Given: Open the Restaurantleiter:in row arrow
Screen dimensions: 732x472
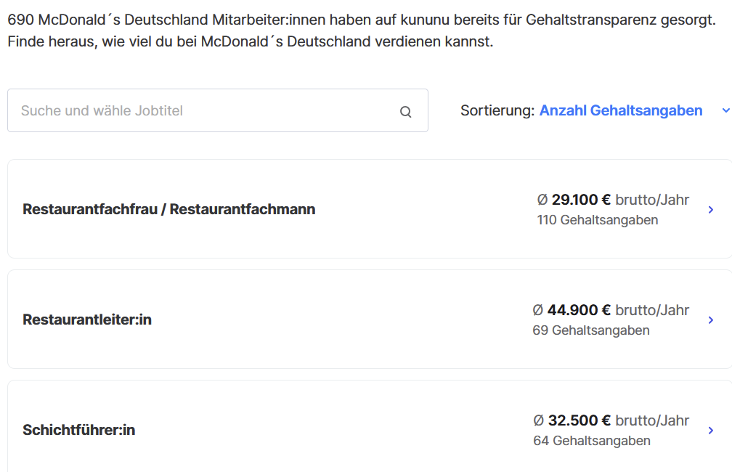Looking at the screenshot, I should [x=711, y=320].
